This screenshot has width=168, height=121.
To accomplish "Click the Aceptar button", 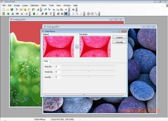I will (x=119, y=38).
